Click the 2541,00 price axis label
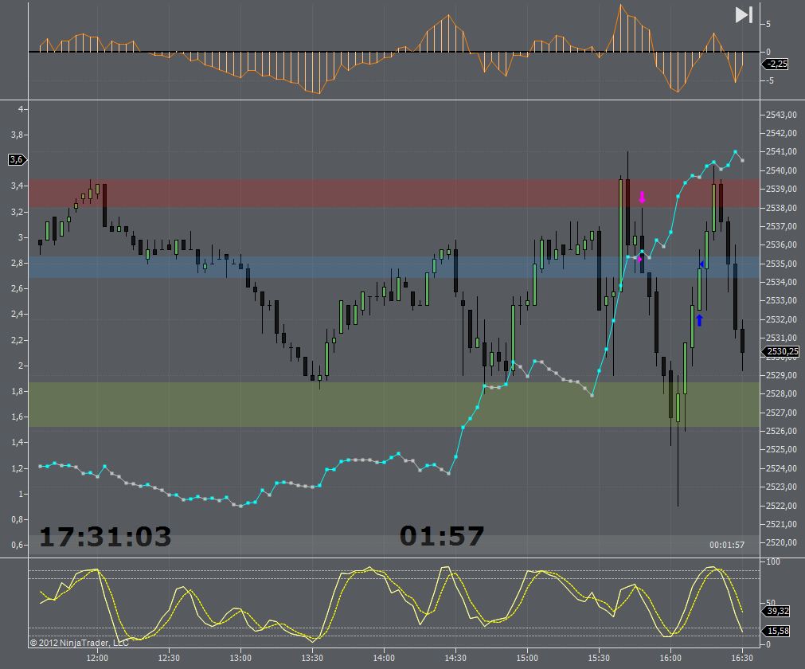 click(x=781, y=151)
